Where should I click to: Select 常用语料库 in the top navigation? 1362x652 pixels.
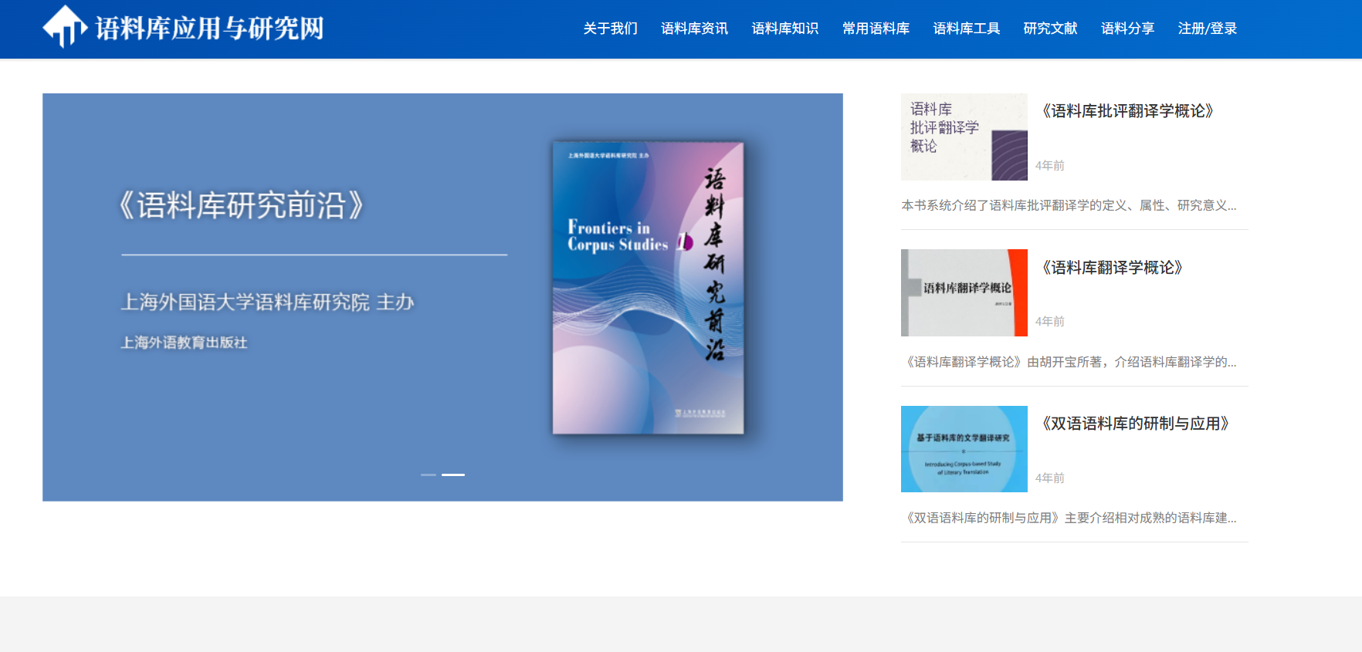coord(876,29)
